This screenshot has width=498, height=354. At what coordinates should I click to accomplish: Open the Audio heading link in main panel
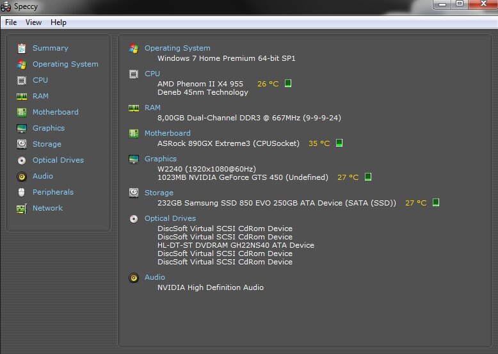click(155, 277)
